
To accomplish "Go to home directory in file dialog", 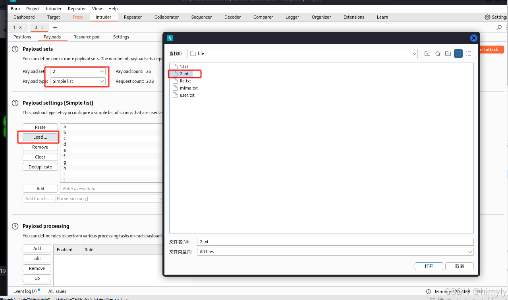I will [438, 54].
